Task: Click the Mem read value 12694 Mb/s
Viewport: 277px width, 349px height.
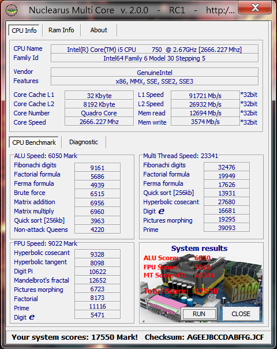Action: [x=205, y=113]
